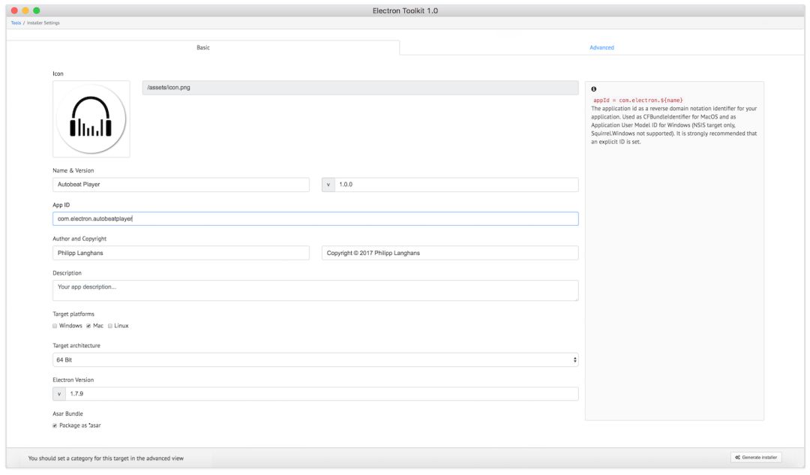Click the Target platforms label
This screenshot has height=475, width=810.
coord(73,314)
